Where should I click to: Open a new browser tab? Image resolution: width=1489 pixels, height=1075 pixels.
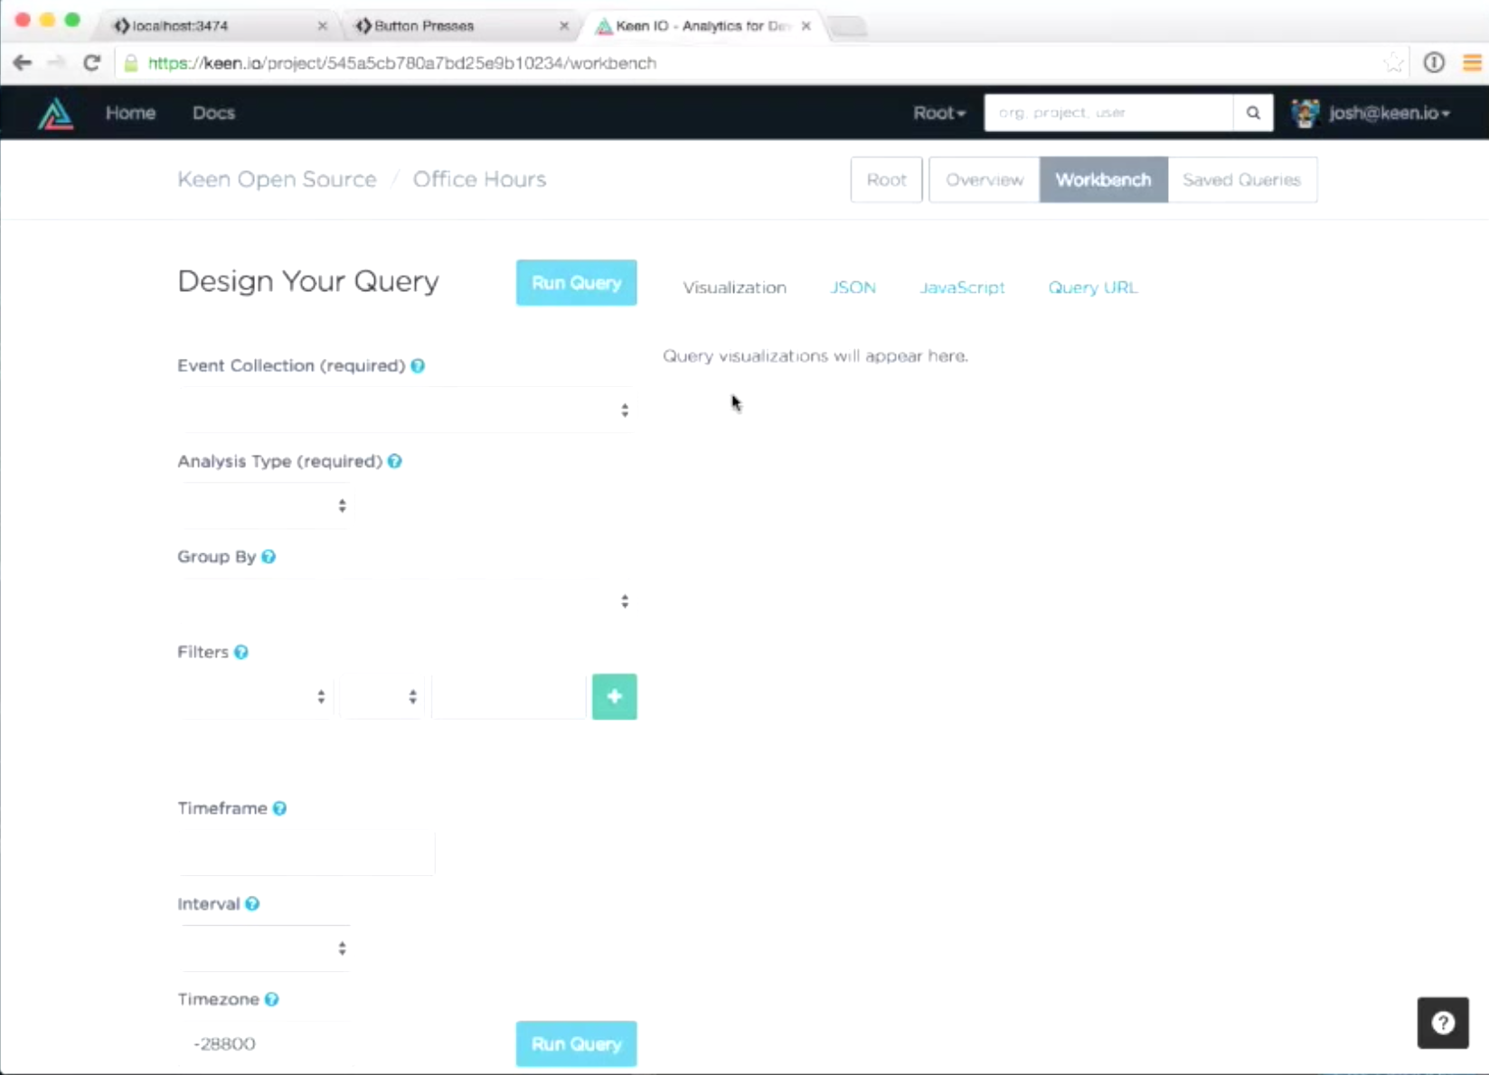[x=847, y=26]
